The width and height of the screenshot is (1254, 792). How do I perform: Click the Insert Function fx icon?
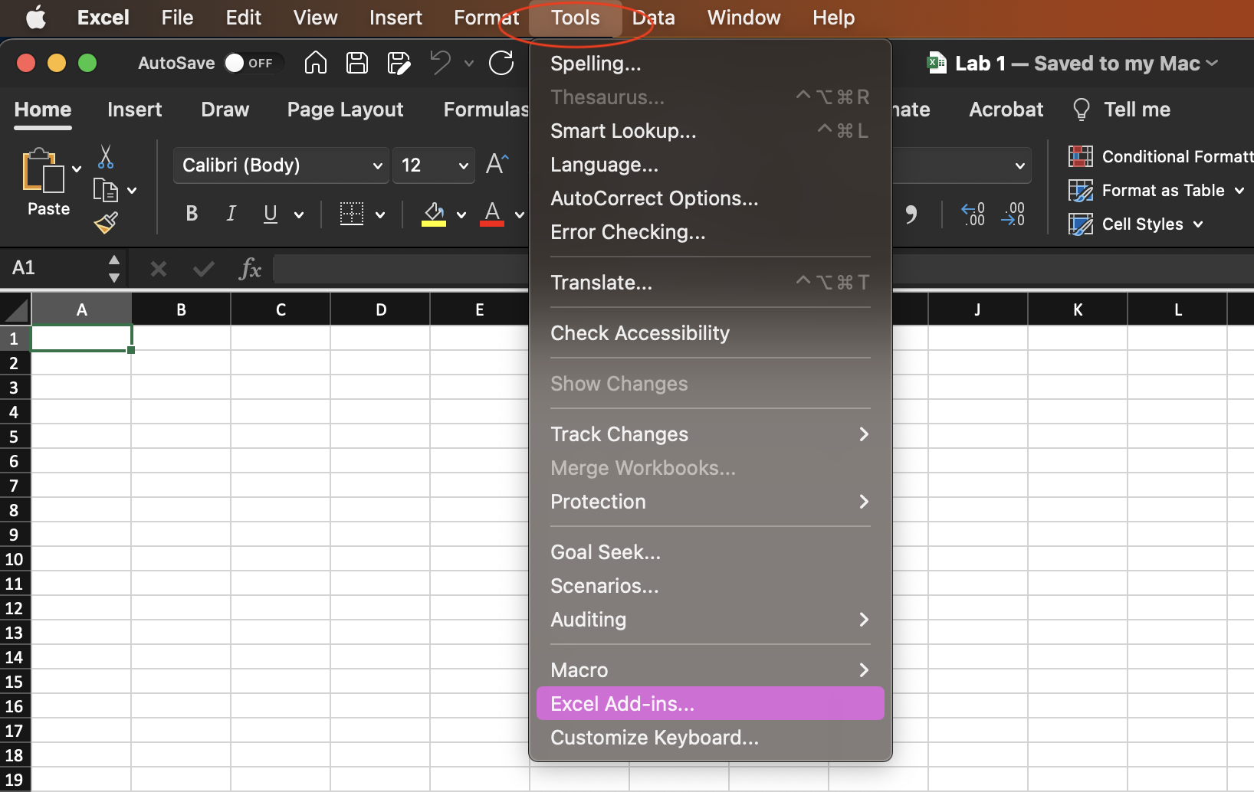[x=251, y=268]
